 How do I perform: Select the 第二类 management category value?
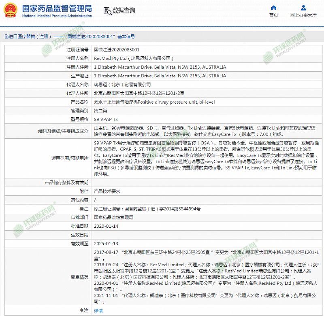tap(100, 110)
